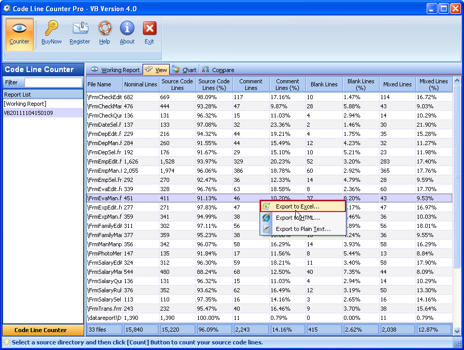Click into the Filter input field
This screenshot has height=350, width=464.
(53, 82)
